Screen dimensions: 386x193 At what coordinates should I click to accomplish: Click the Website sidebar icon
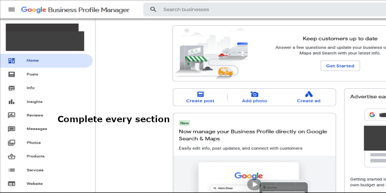[12, 184]
